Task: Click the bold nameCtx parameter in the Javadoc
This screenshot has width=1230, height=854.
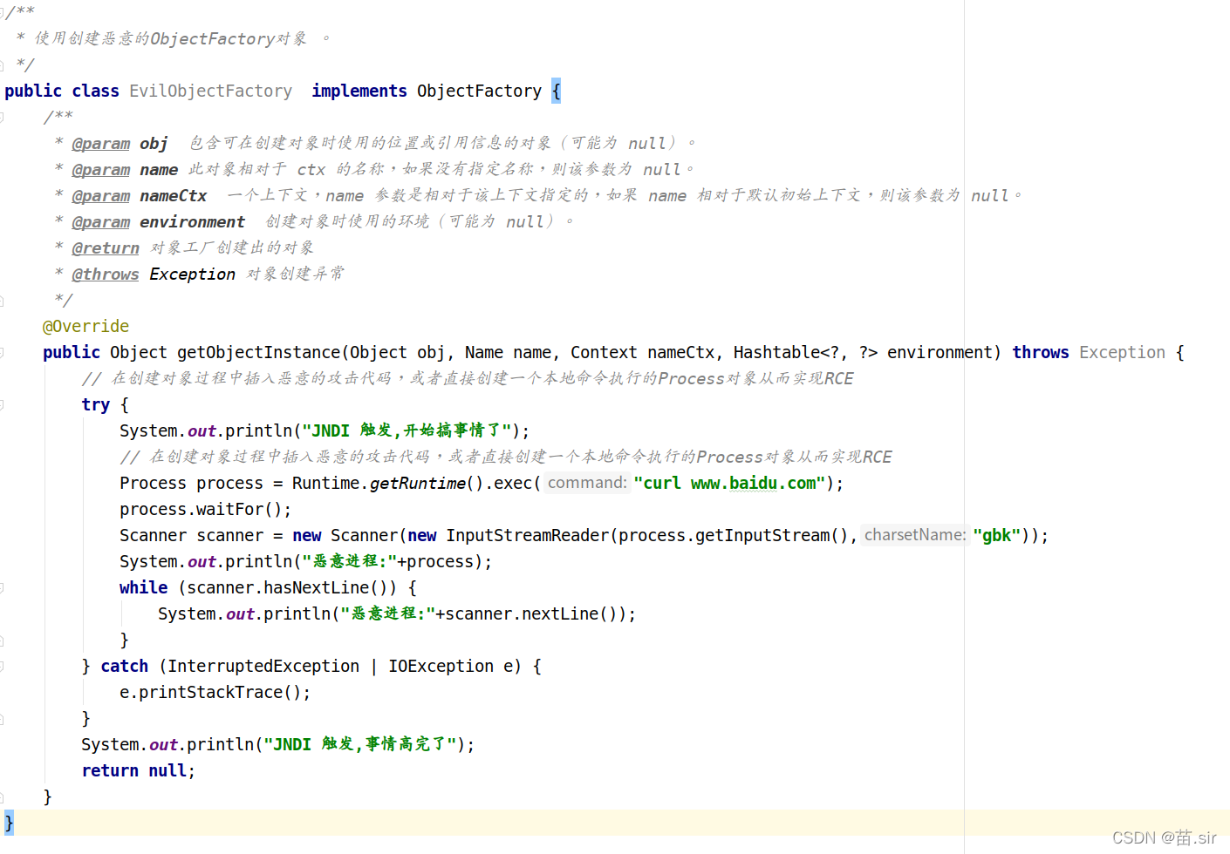Action: pos(173,195)
